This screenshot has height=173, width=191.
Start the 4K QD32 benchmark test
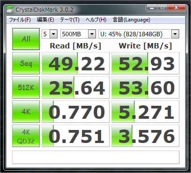click(26, 136)
